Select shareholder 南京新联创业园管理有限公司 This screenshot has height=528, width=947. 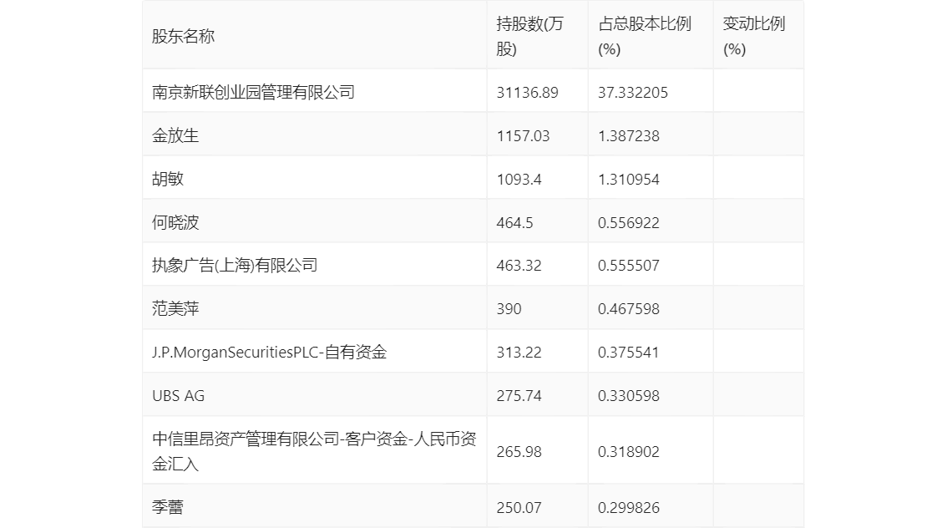(253, 92)
